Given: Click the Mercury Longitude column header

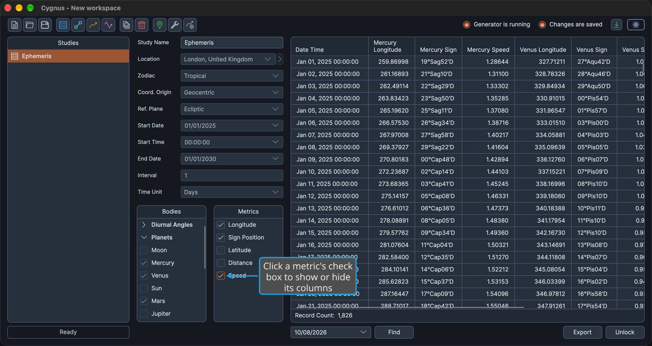Looking at the screenshot, I should tap(392, 46).
